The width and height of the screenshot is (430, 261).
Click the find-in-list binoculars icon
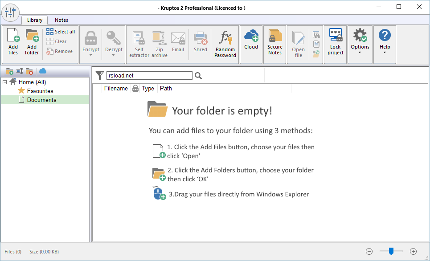pos(316,34)
